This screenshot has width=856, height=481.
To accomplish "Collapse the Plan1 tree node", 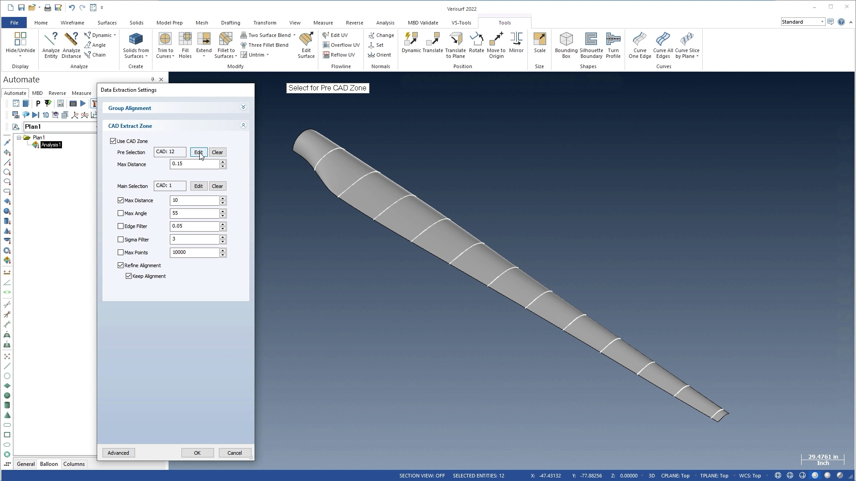I will [x=19, y=138].
